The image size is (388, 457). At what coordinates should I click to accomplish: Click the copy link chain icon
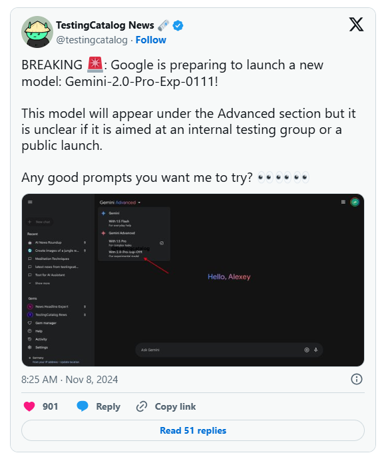tap(142, 406)
